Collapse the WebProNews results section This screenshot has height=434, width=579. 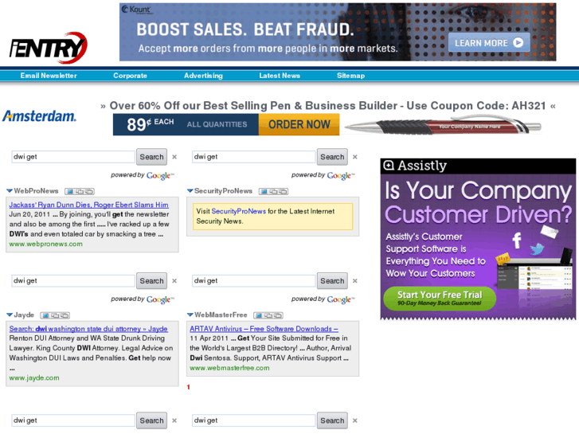point(10,191)
